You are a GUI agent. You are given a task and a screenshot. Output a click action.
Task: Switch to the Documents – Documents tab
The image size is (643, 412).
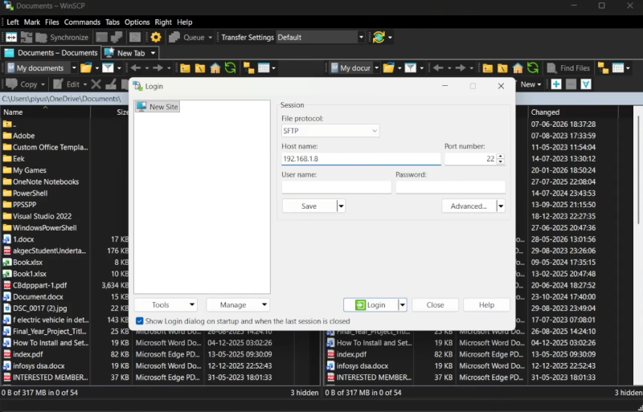[x=51, y=53]
